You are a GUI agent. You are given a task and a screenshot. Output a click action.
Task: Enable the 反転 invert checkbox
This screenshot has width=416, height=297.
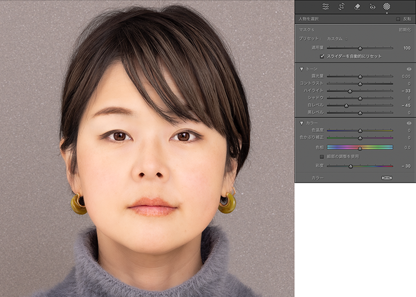pos(398,19)
